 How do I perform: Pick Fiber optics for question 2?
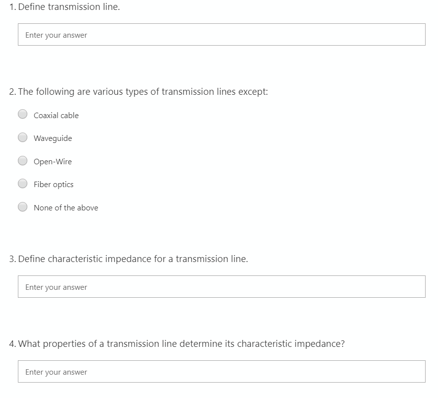point(22,184)
